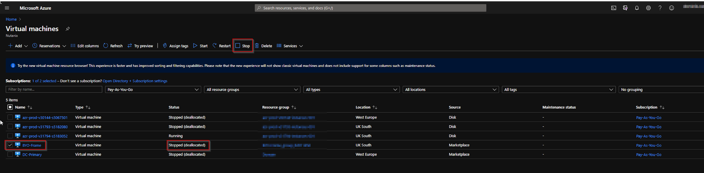Click the VM icon beside azr-prod-v31794-s5183052
This screenshot has height=173, width=704.
(18, 136)
